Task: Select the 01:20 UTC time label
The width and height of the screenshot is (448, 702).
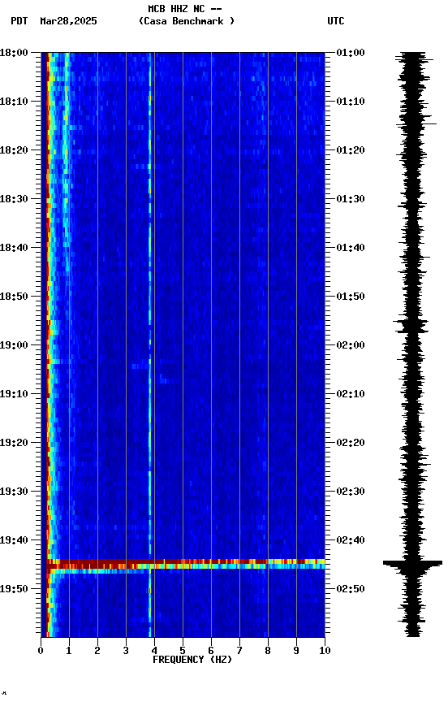Action: coord(351,150)
